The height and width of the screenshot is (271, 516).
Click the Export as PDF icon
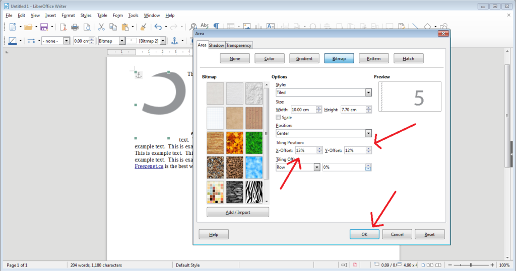pyautogui.click(x=62, y=27)
